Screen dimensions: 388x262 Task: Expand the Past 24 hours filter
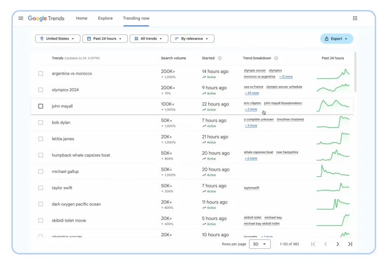105,39
